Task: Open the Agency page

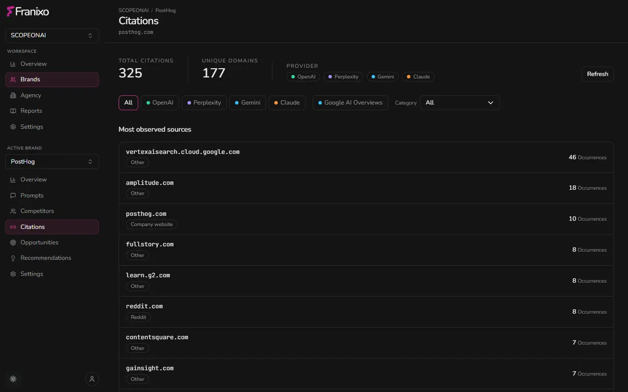Action: pos(52,95)
